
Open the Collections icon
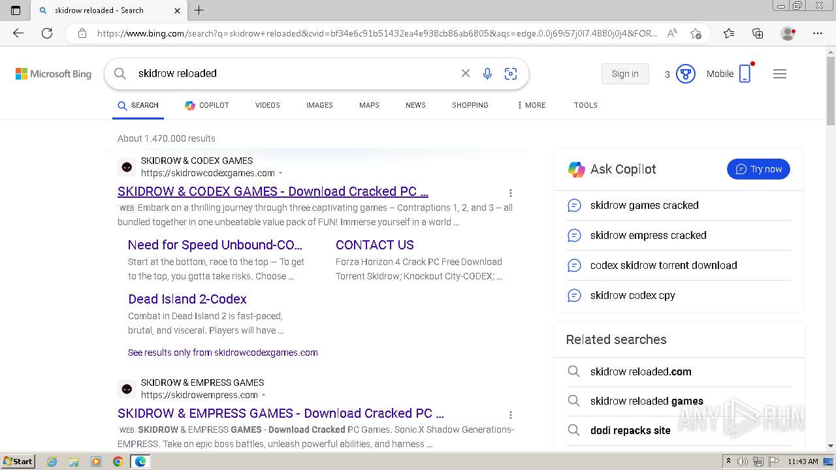758,33
